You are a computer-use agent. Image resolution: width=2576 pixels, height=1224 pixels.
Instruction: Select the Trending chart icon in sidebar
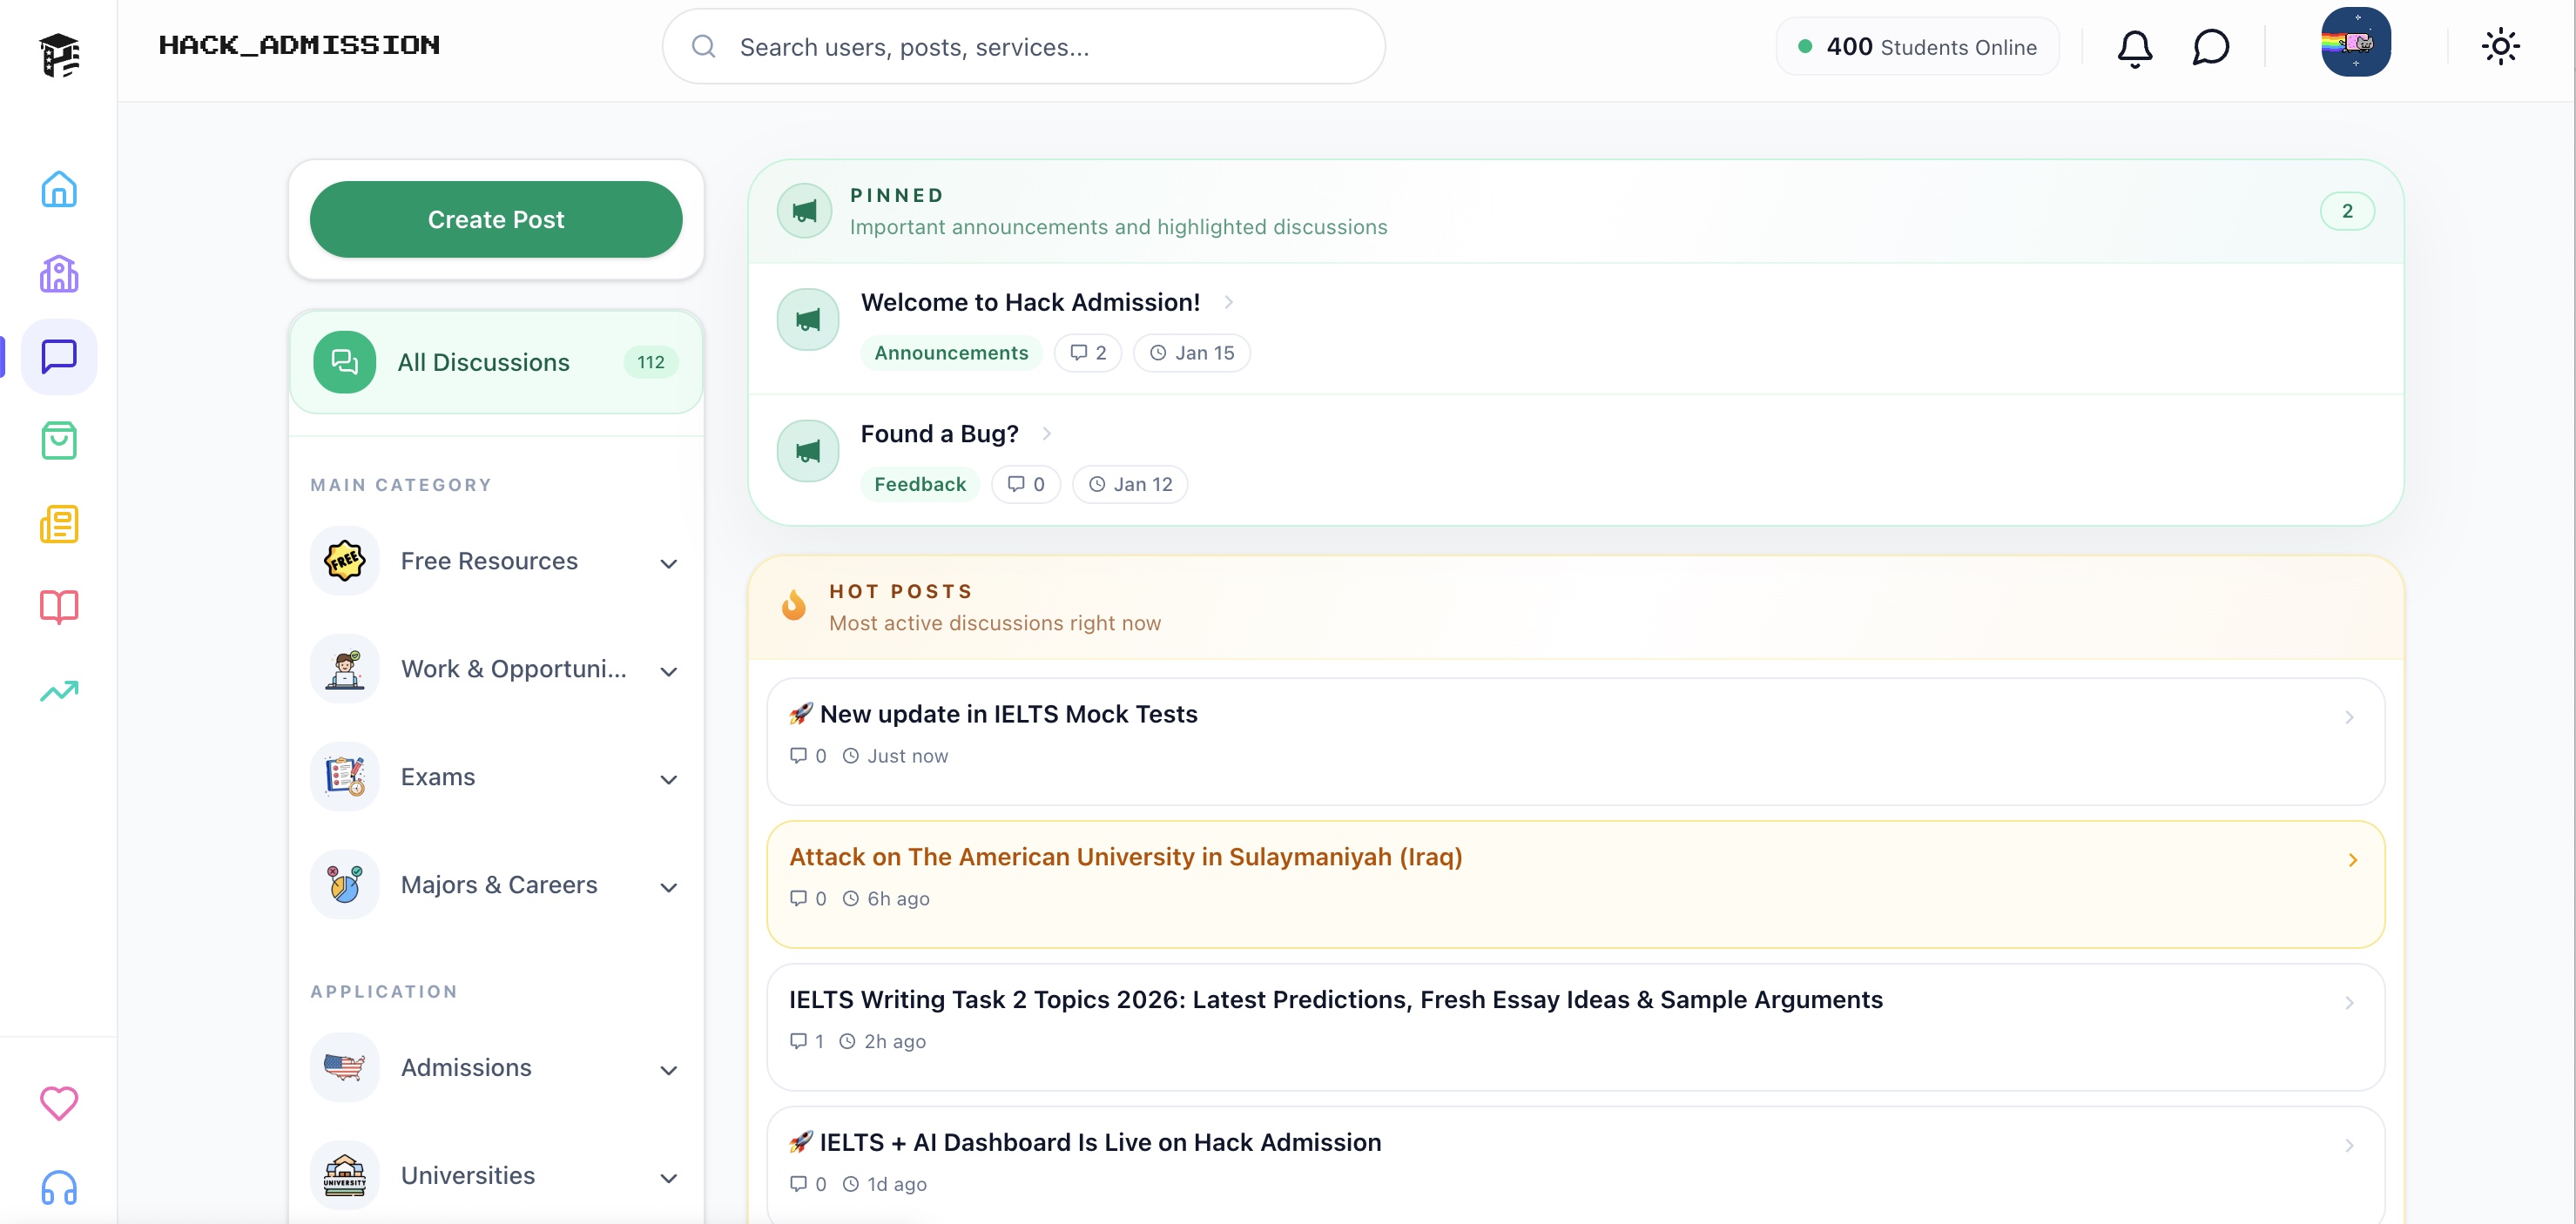(58, 690)
